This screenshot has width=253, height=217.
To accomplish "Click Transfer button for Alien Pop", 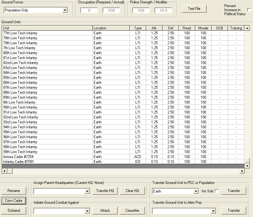I will [234, 211].
